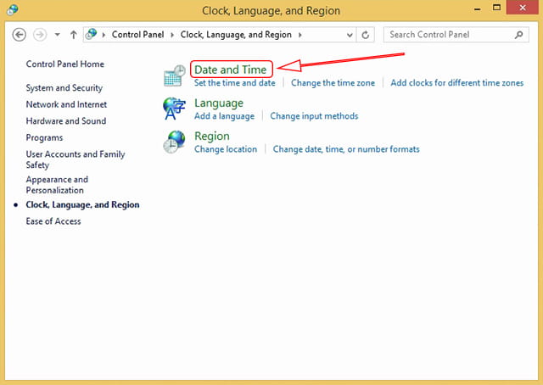Click Change location
Viewport: 543px width, 385px height.
(x=226, y=149)
